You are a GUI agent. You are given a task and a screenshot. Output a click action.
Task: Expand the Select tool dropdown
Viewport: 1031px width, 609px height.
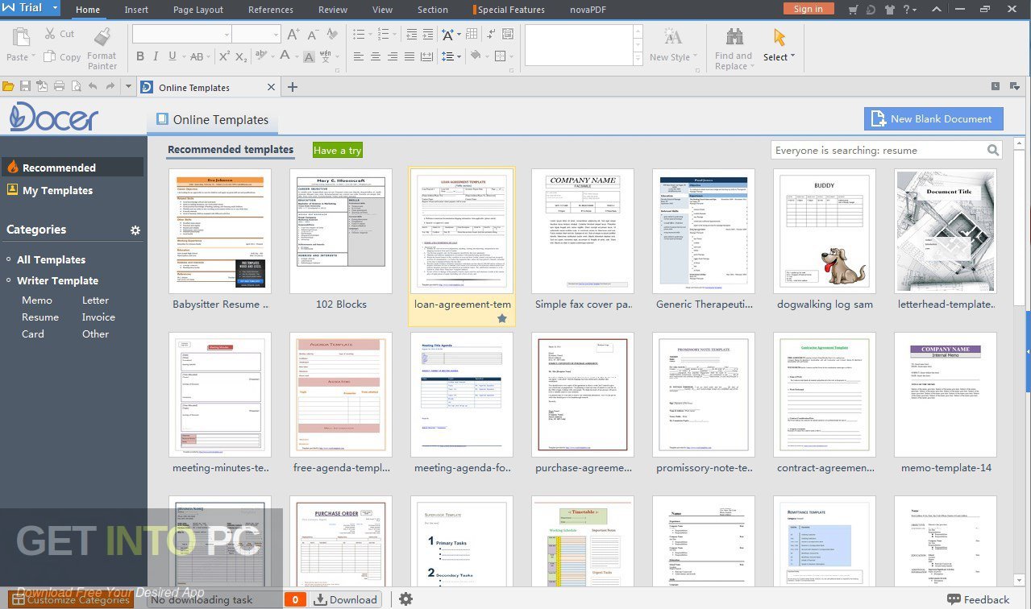pos(792,56)
